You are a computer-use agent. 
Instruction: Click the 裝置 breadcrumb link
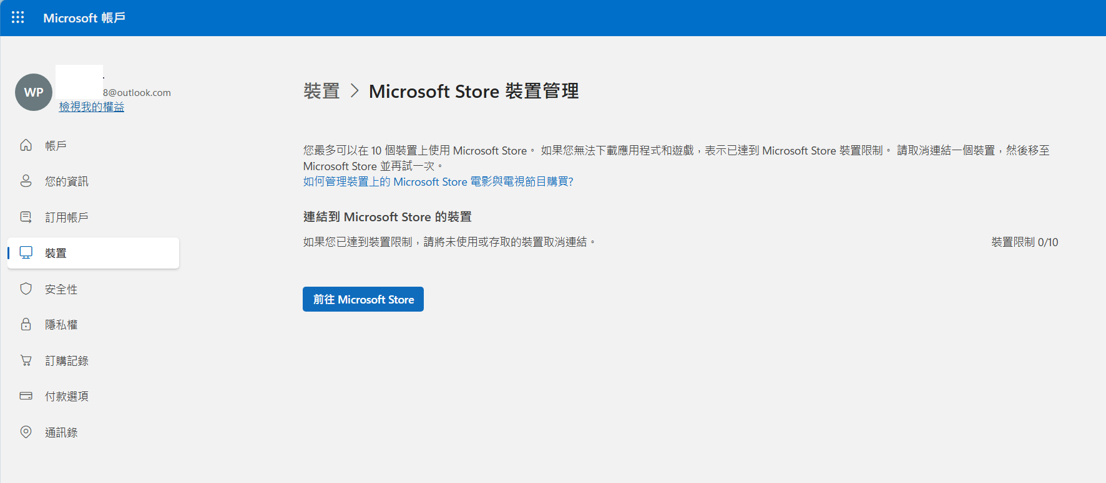coord(321,91)
